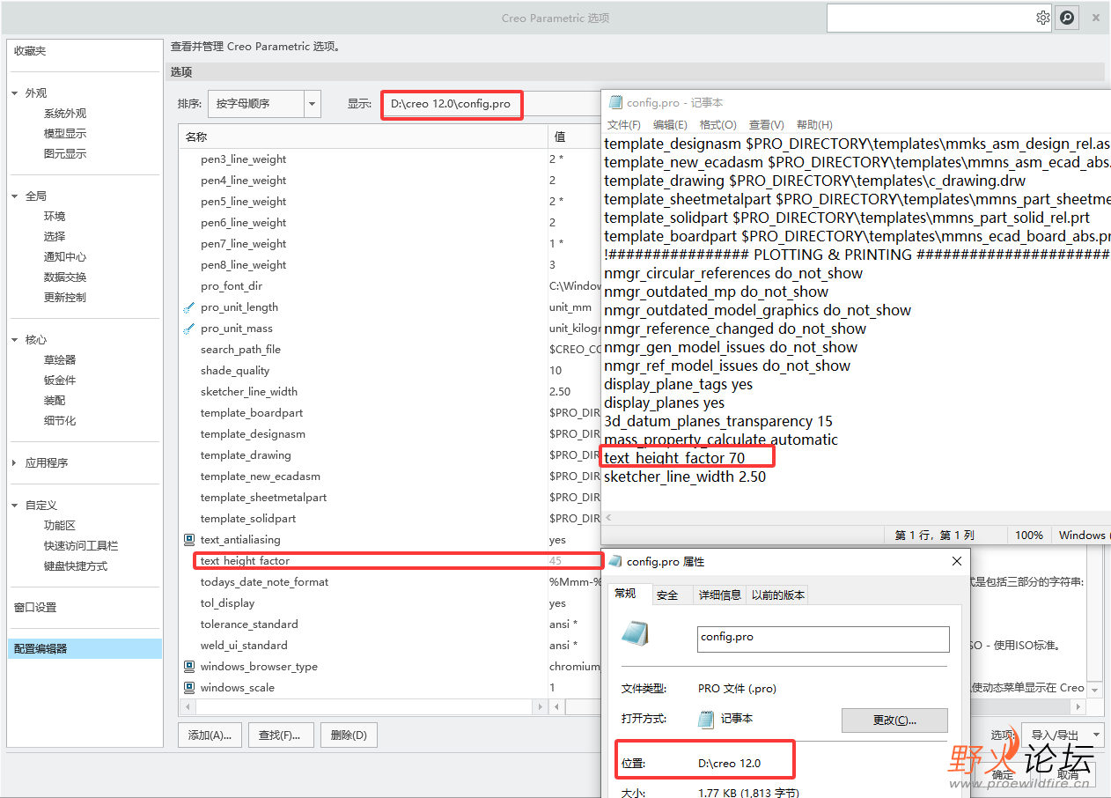Click the 名称 column header

(363, 137)
